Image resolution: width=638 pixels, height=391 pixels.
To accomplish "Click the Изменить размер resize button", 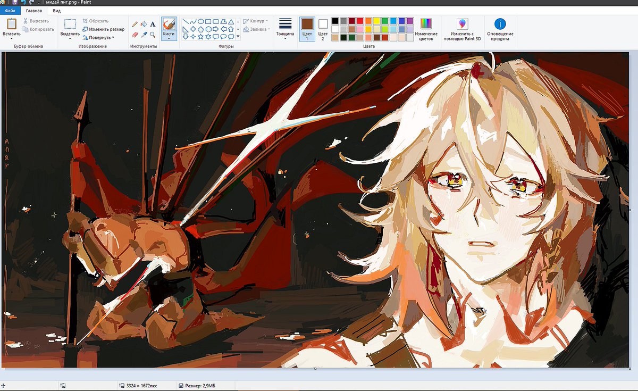I will point(104,29).
